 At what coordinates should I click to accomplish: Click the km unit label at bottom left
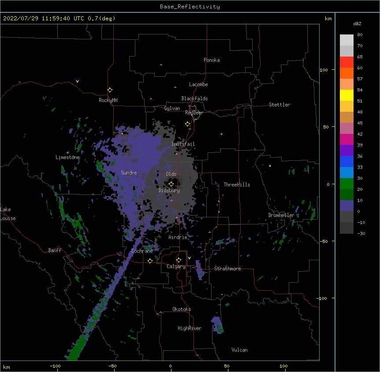click(x=7, y=367)
